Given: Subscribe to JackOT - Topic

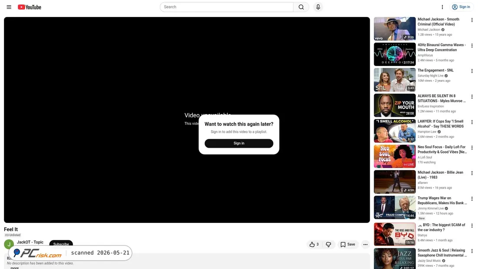Looking at the screenshot, I should (61, 244).
